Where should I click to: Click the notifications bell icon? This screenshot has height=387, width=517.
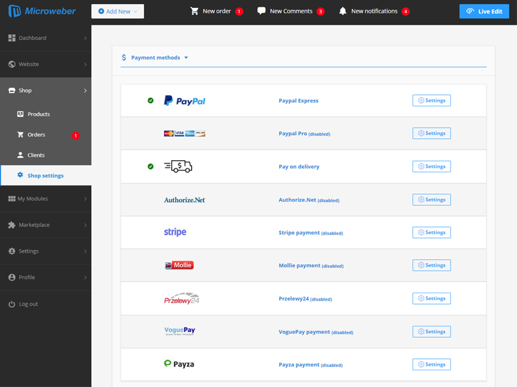343,11
